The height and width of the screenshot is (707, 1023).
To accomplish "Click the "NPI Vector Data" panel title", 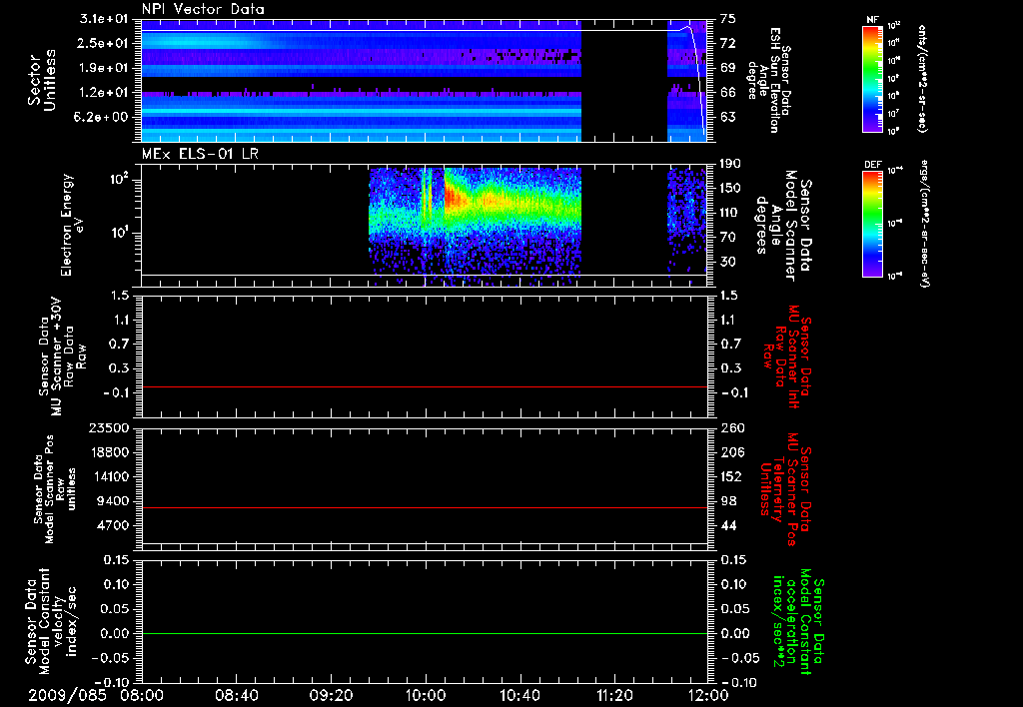I will tap(203, 9).
